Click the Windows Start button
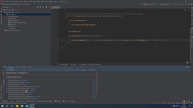Image resolution: width=193 pixels, height=108 pixels. tap(2, 106)
